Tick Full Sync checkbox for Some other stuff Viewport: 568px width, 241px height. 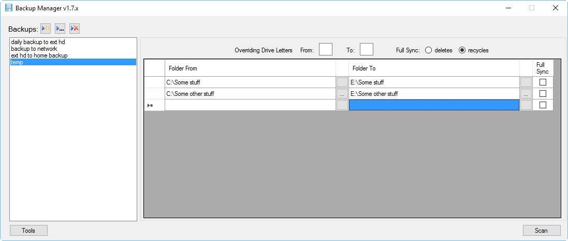(x=543, y=94)
